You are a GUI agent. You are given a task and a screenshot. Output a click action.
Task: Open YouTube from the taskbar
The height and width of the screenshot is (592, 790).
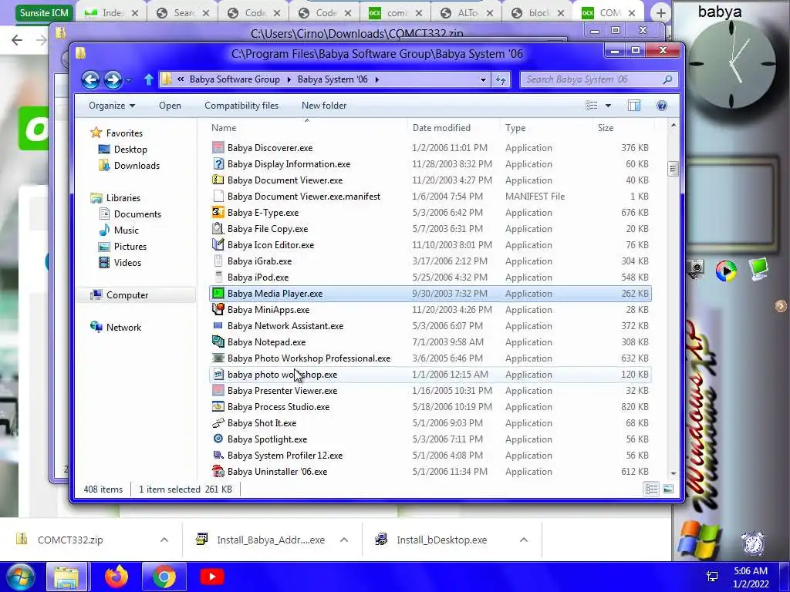[x=211, y=577]
